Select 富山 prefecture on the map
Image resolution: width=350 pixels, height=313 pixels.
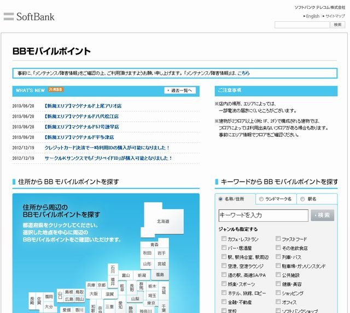click(x=126, y=275)
